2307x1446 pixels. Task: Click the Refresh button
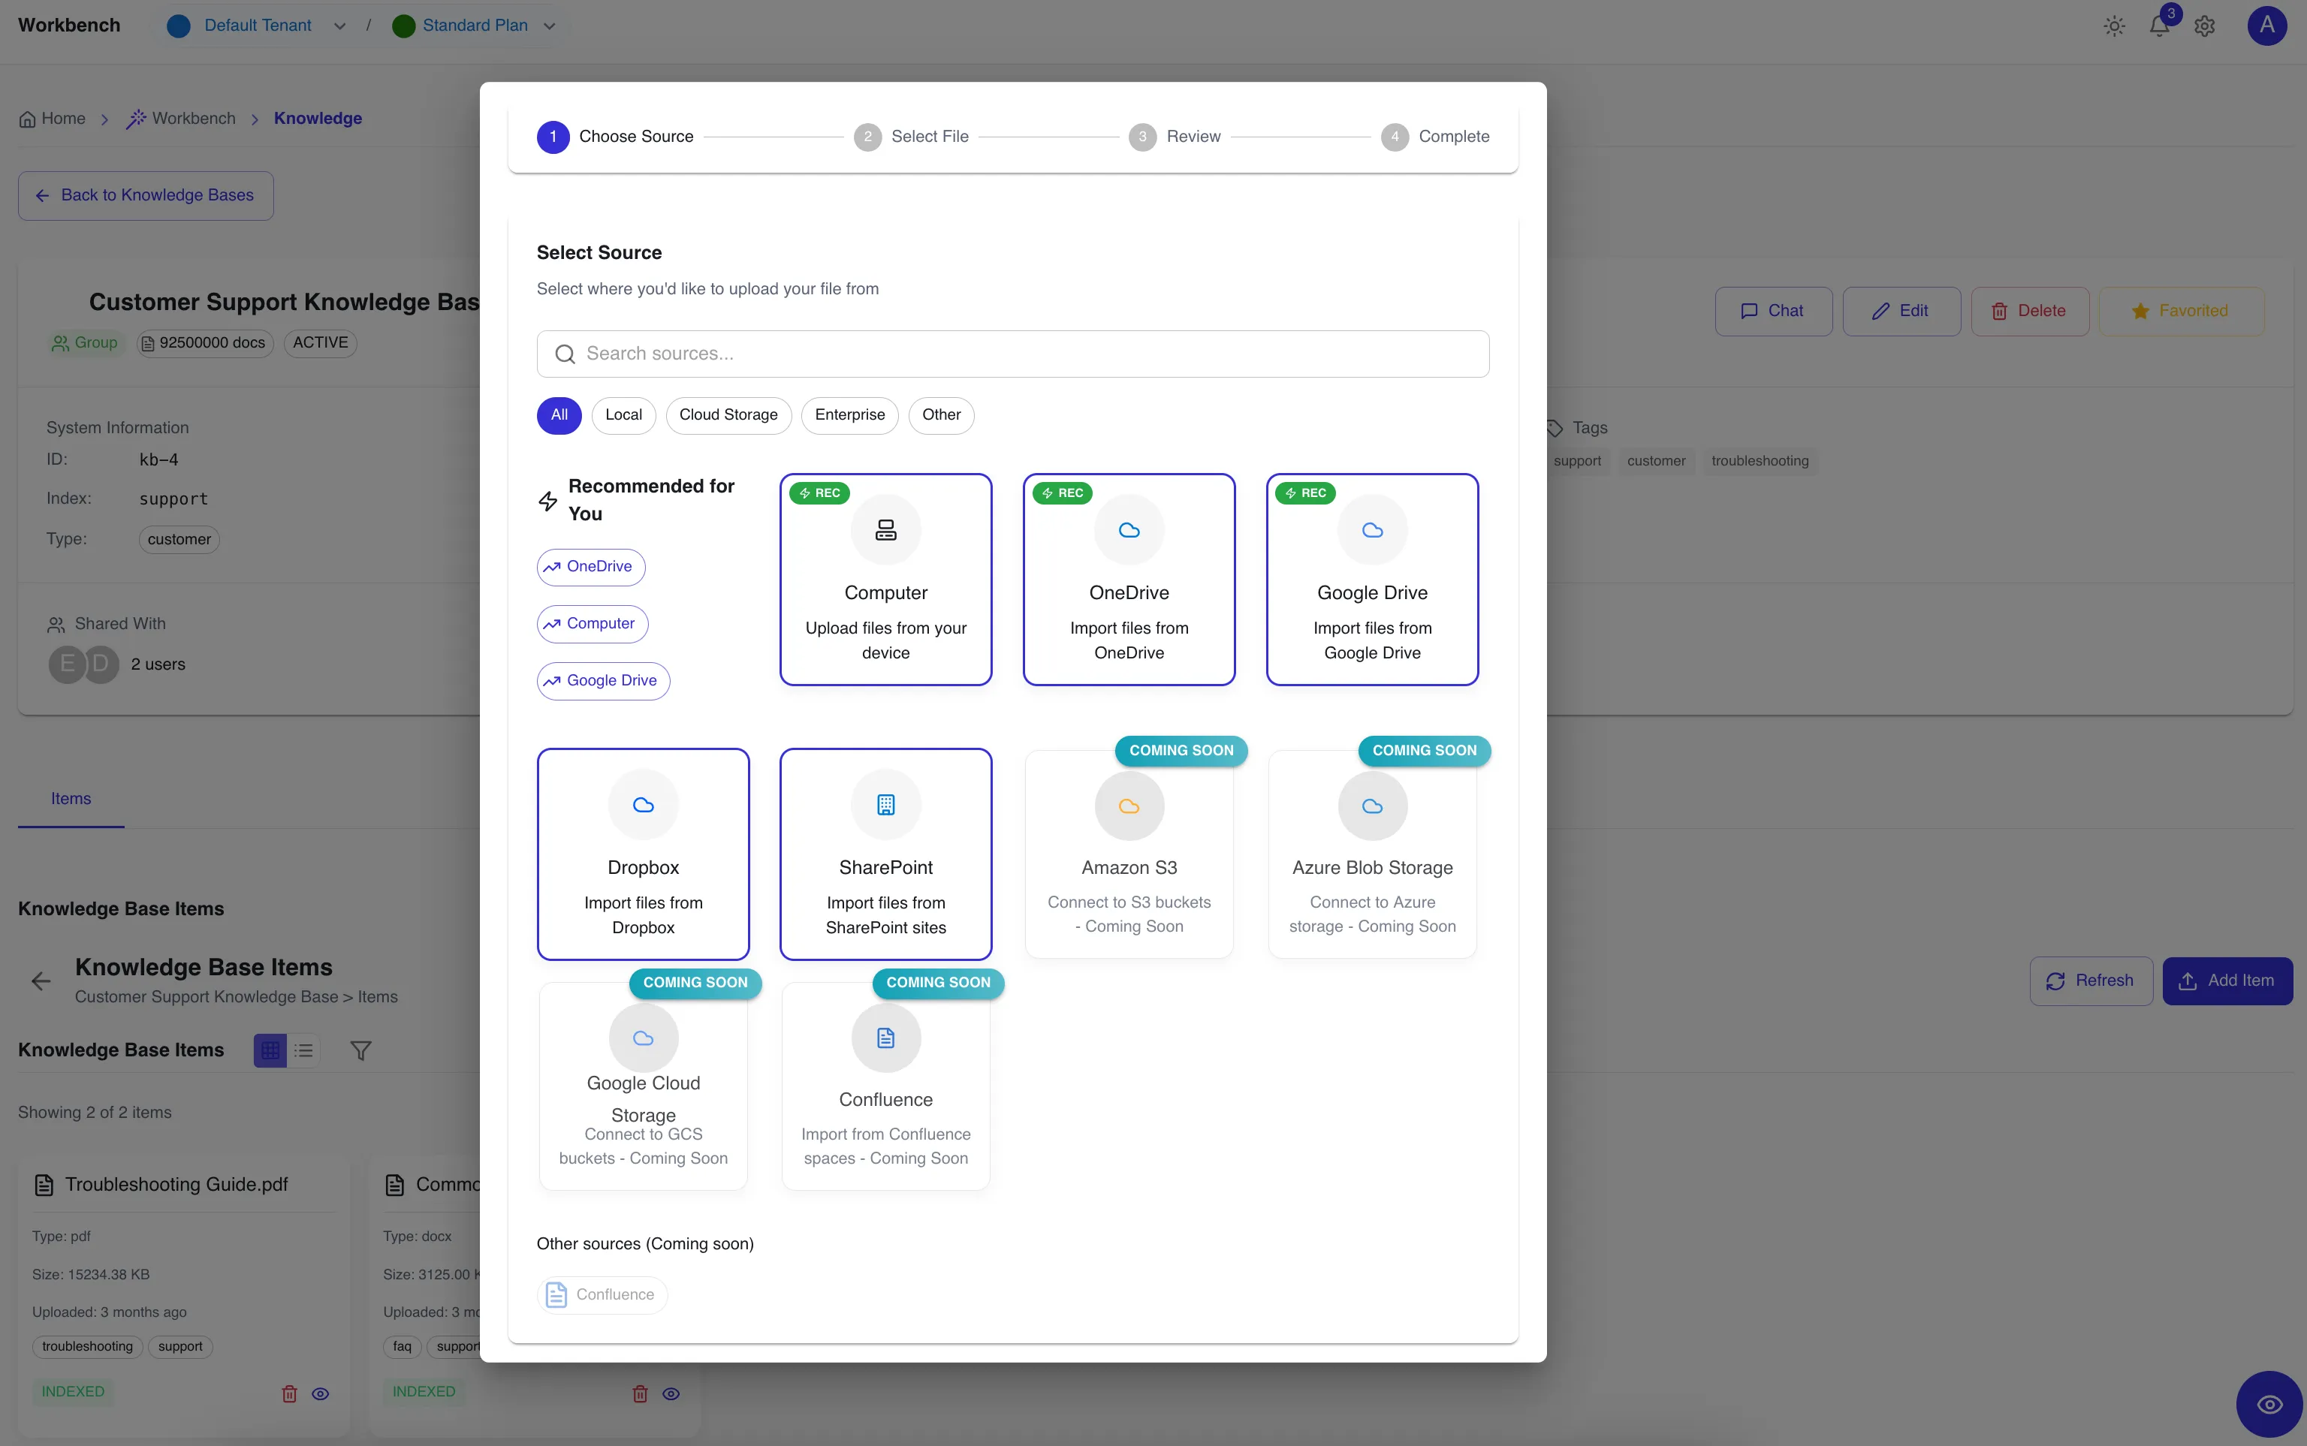pos(2091,981)
